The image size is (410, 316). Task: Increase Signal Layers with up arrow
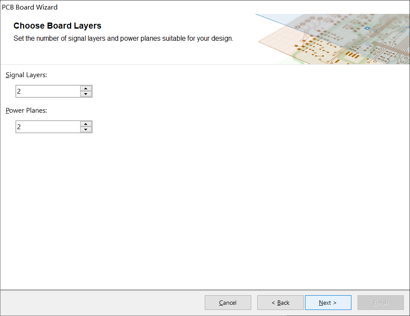(86, 88)
